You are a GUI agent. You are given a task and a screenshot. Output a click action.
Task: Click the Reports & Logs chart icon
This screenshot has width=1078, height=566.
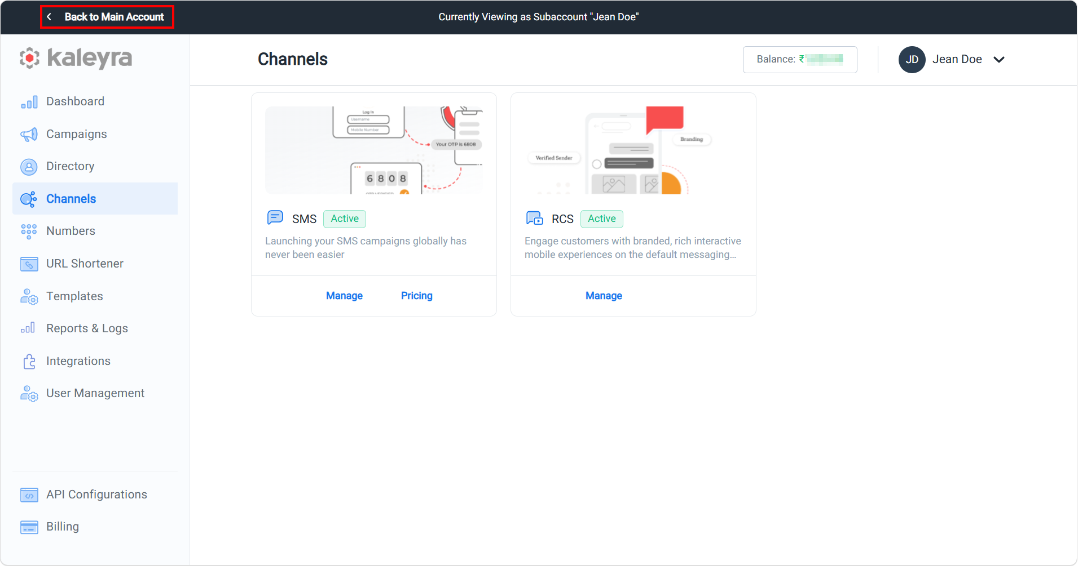(28, 328)
